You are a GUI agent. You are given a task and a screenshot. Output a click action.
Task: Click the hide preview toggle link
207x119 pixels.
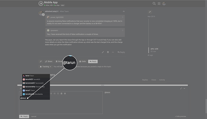coord(181,116)
